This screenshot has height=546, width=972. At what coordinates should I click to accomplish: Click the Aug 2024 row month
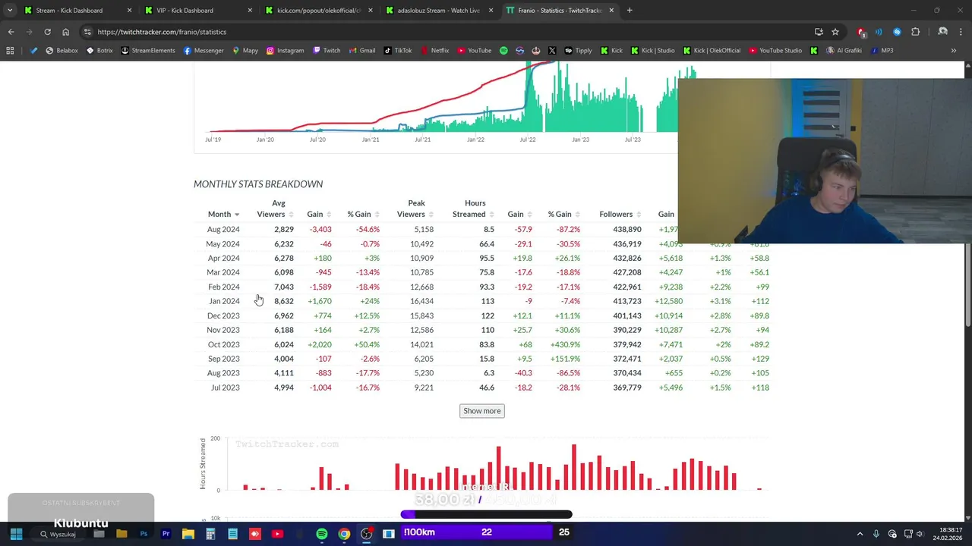click(x=223, y=229)
